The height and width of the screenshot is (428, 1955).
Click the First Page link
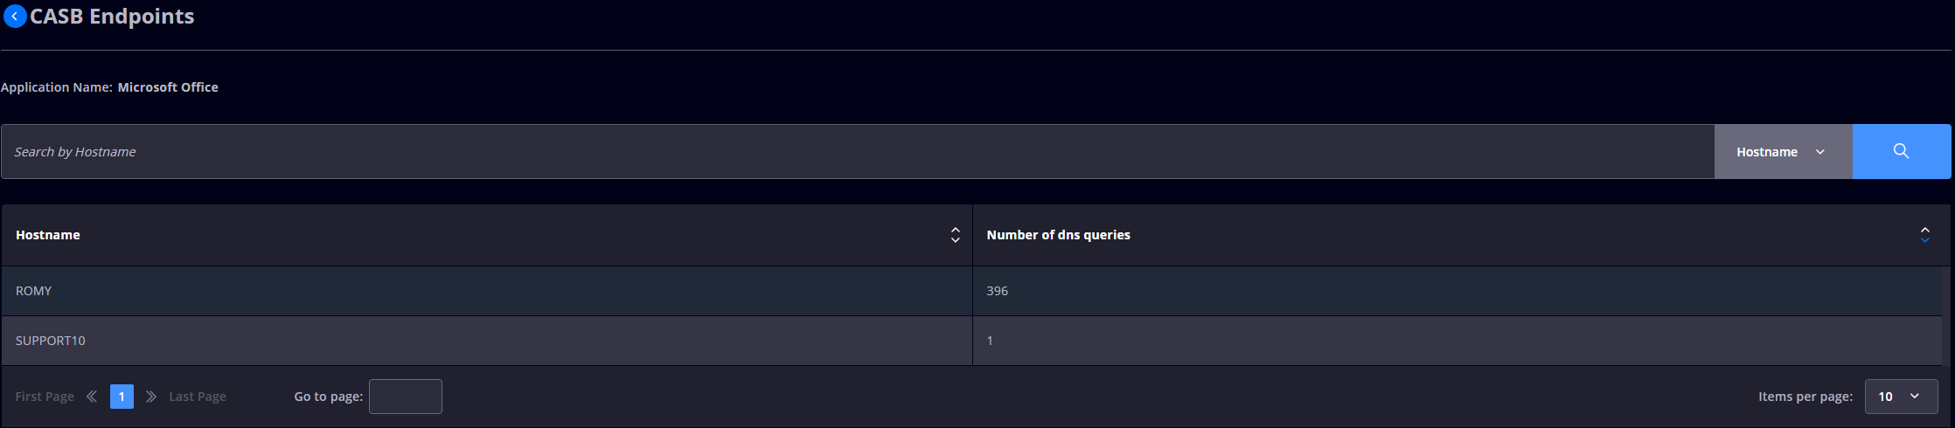[x=45, y=397]
